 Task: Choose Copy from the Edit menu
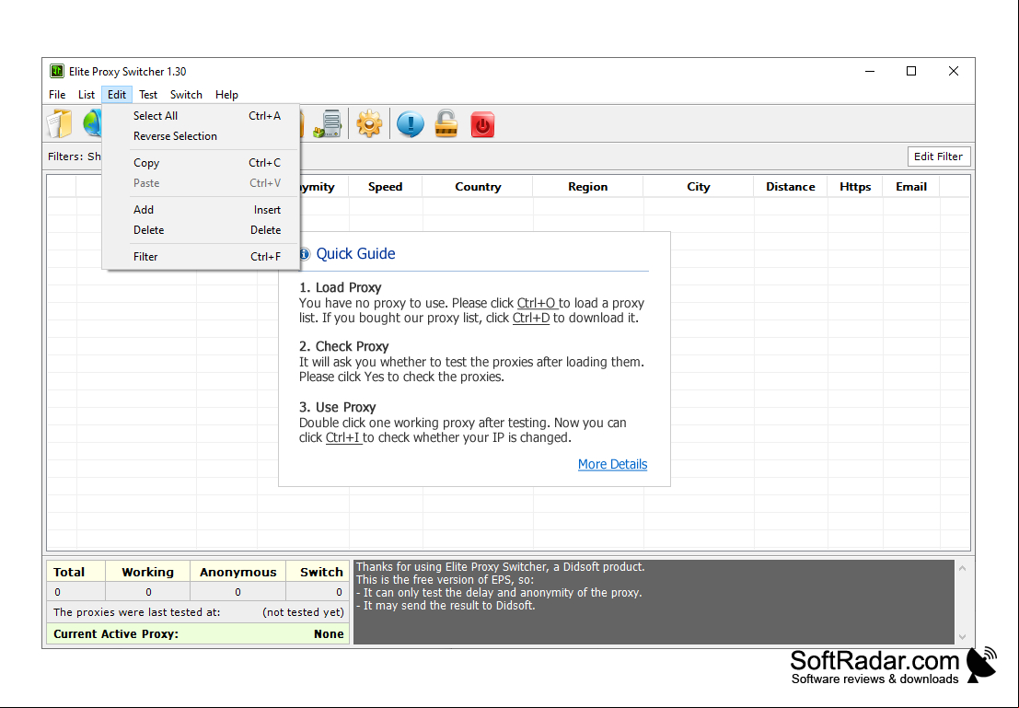click(x=201, y=163)
